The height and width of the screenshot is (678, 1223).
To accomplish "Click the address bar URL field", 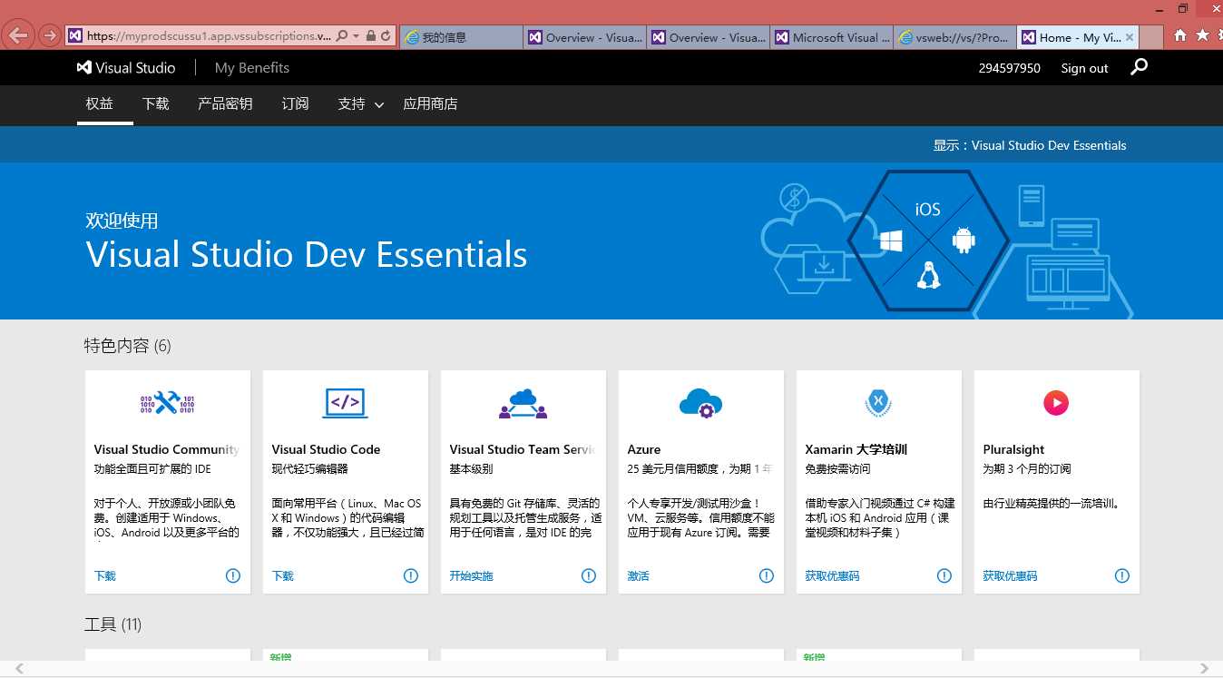I will (210, 36).
